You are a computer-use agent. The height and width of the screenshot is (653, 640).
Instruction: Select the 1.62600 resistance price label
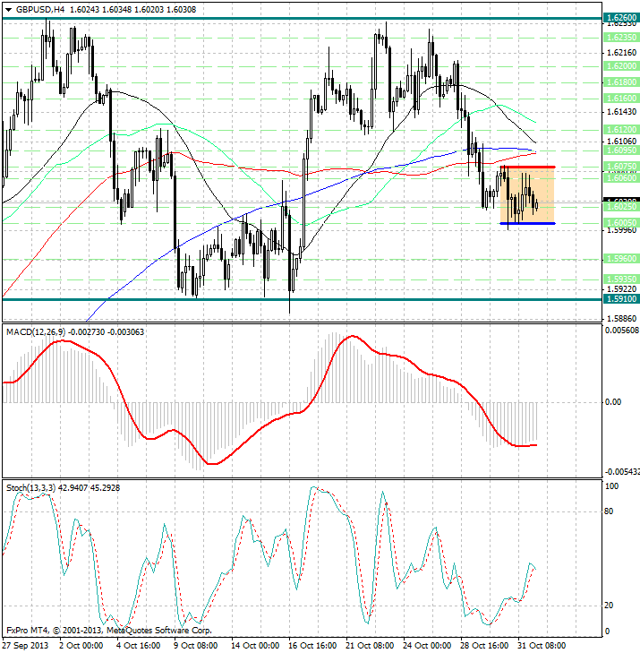620,17
